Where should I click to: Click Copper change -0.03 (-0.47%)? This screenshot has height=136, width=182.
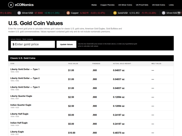point(97,13)
